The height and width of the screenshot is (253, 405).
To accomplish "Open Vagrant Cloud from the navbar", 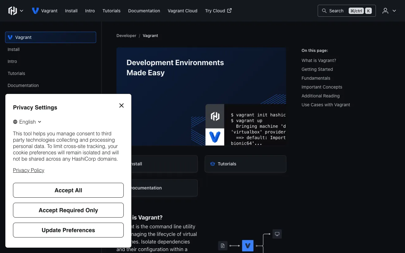I will click(183, 10).
